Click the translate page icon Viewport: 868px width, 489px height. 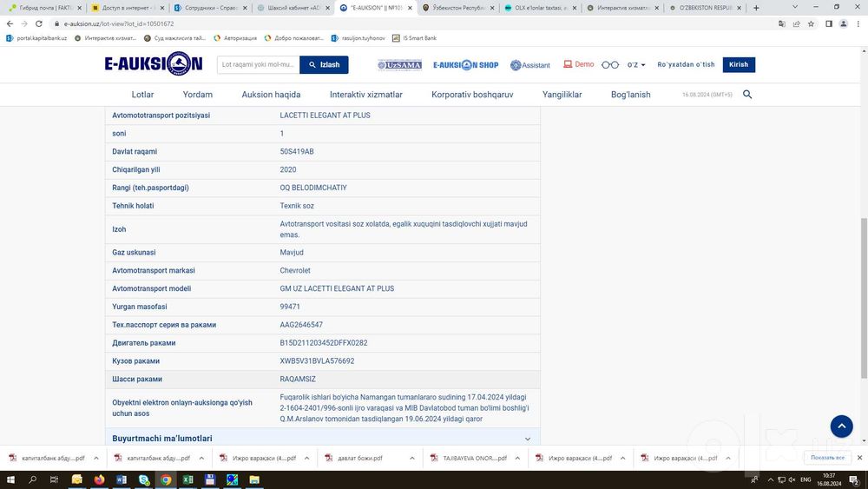(x=782, y=23)
